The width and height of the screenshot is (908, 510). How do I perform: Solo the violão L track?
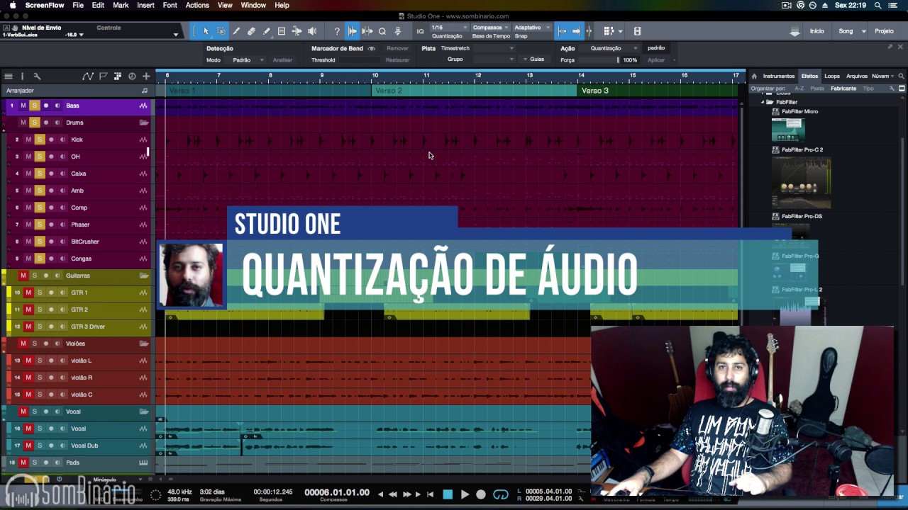[40, 361]
